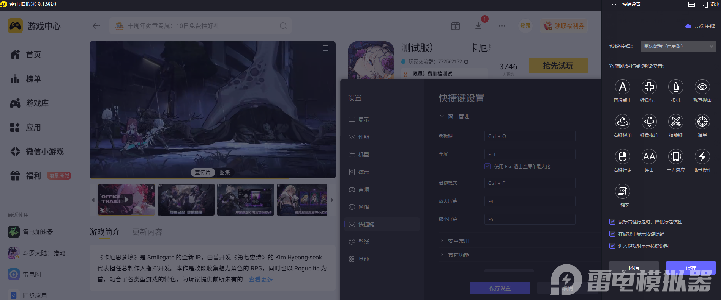Choose the 观察视角 eye icon
This screenshot has width=721, height=300.
(702, 87)
